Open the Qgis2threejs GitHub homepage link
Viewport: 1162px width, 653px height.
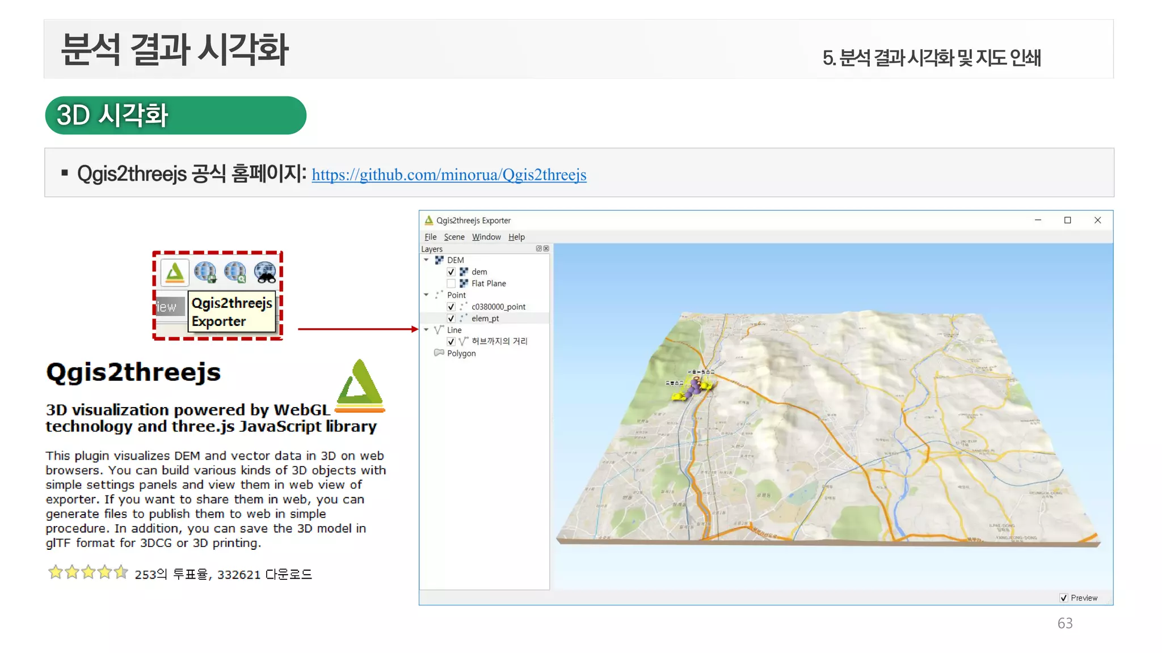449,175
